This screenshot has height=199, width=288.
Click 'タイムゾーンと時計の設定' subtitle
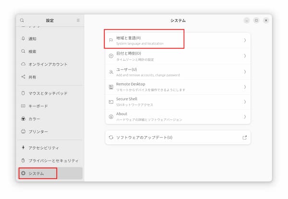(135, 59)
